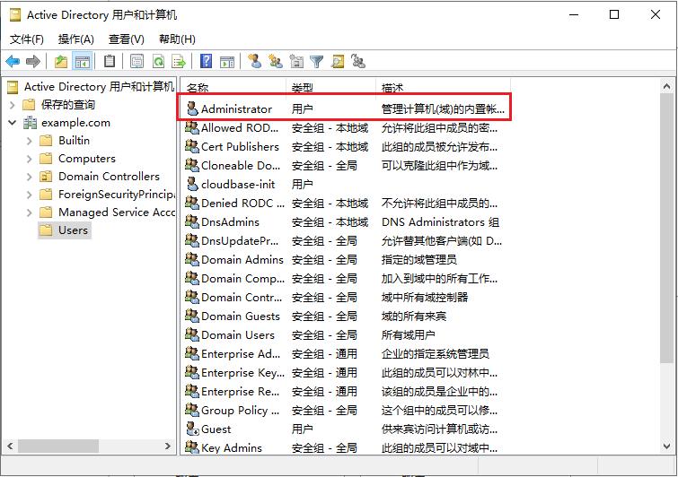Image resolution: width=678 pixels, height=477 pixels.
Task: Open Help via blue question mark icon
Action: 207,61
